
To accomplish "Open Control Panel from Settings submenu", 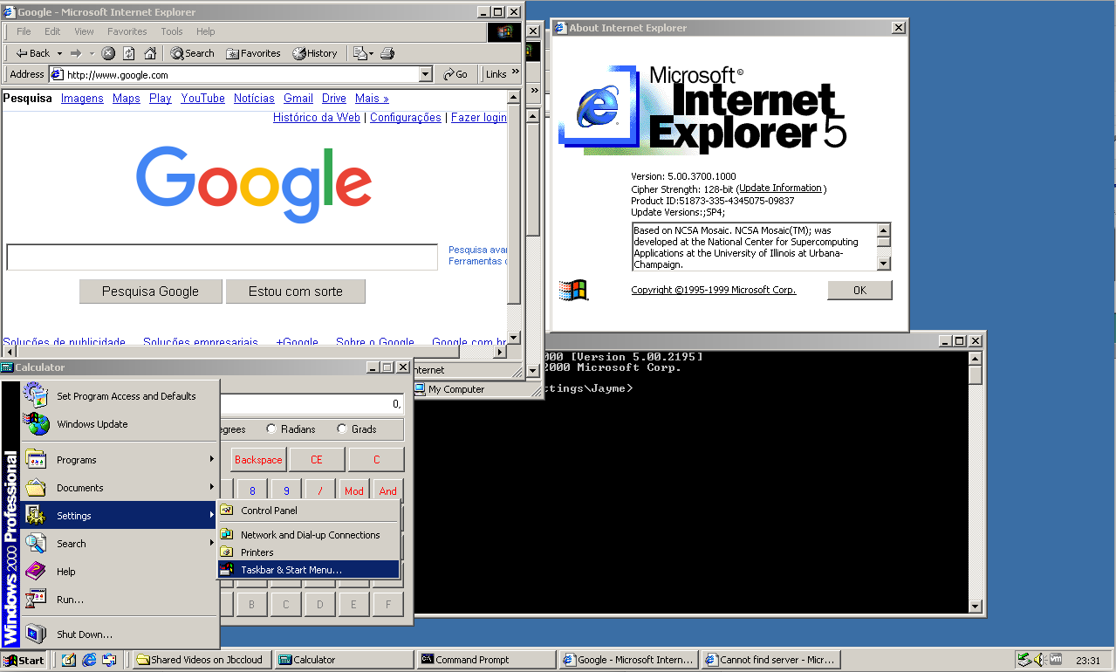I will coord(269,511).
